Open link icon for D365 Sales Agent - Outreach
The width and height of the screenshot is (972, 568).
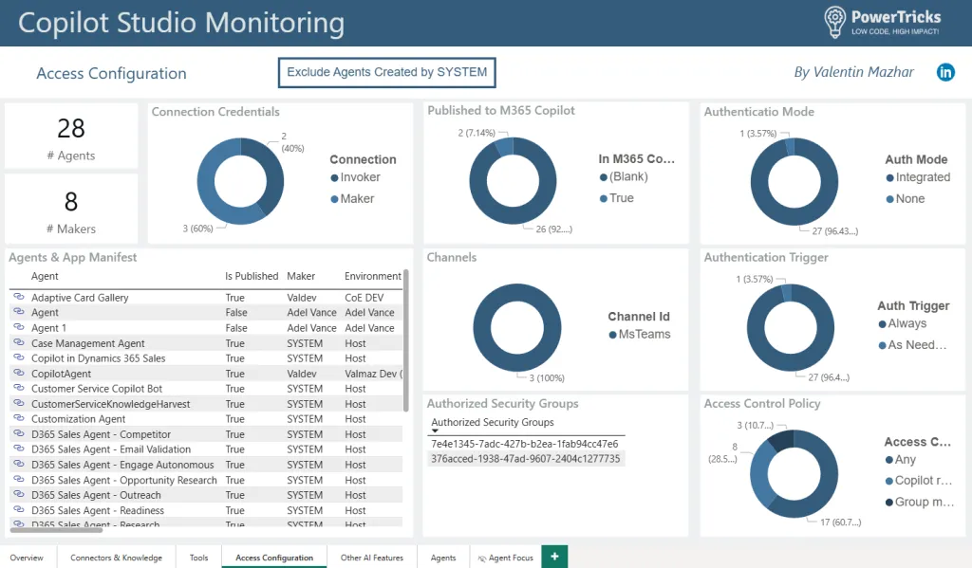19,495
